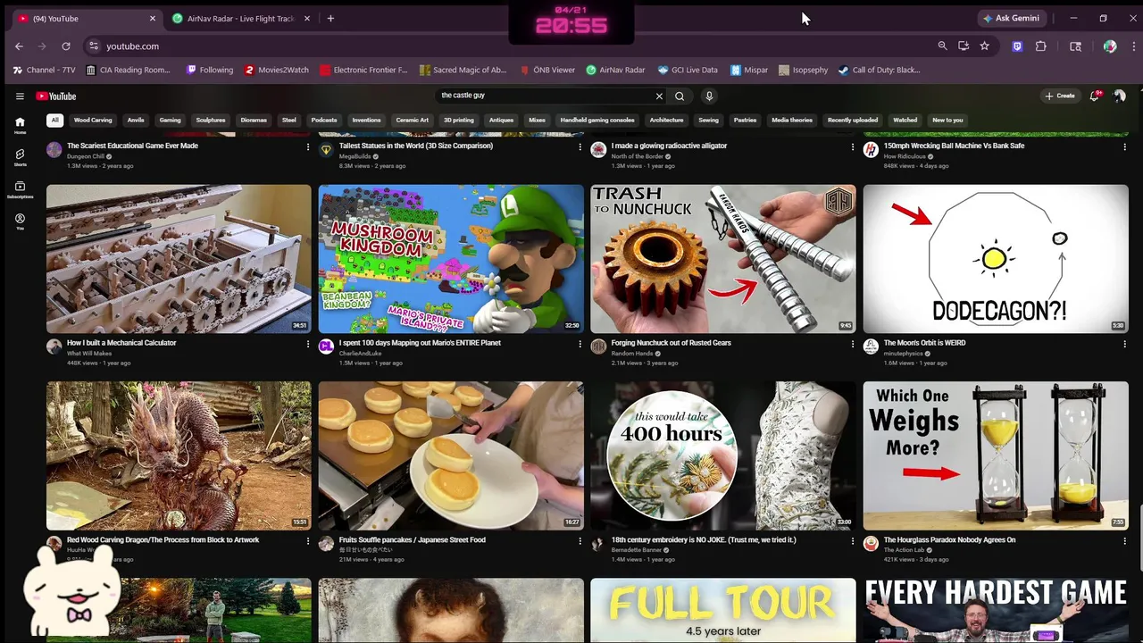Open the You section in the sidebar

pyautogui.click(x=20, y=221)
